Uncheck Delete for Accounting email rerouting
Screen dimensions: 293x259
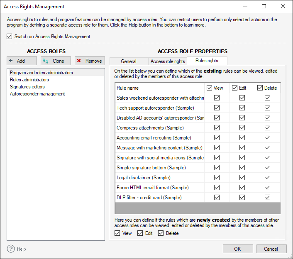[267, 138]
